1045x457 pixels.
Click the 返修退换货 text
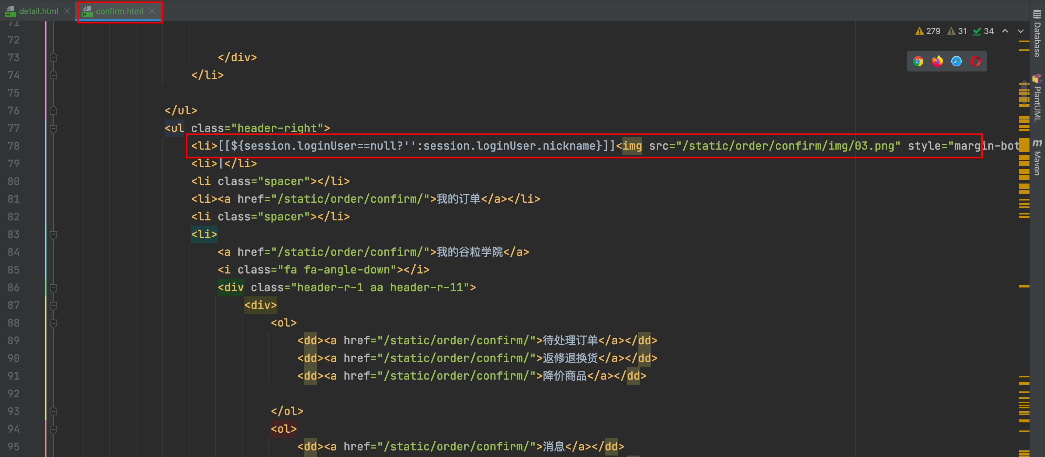570,359
